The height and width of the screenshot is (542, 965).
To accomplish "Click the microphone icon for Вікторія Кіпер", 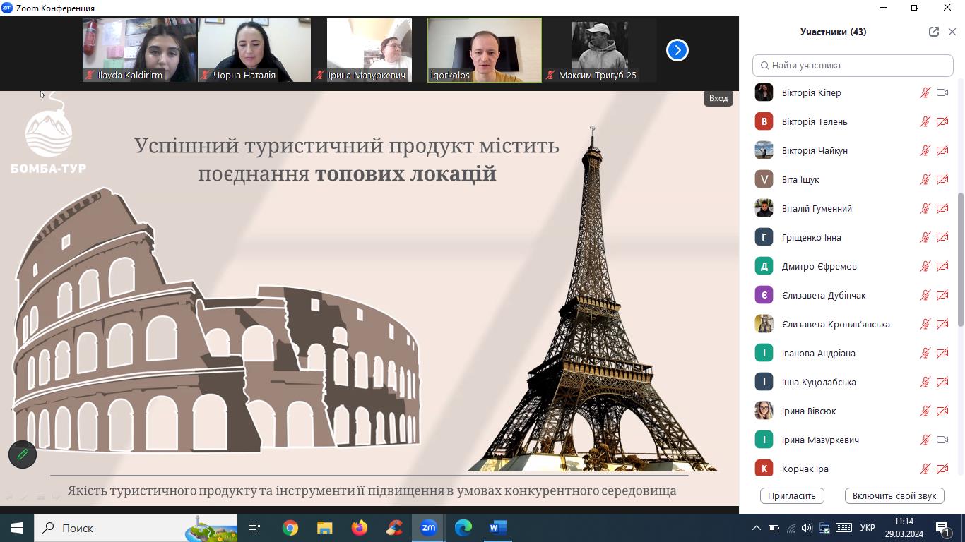I will pyautogui.click(x=925, y=92).
